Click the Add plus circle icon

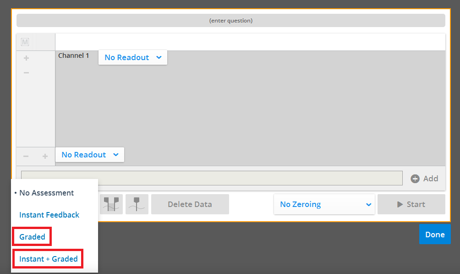(415, 179)
